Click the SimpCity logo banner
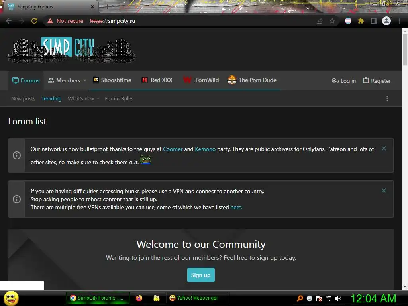Viewport: 408px width, 306px height. click(x=72, y=50)
